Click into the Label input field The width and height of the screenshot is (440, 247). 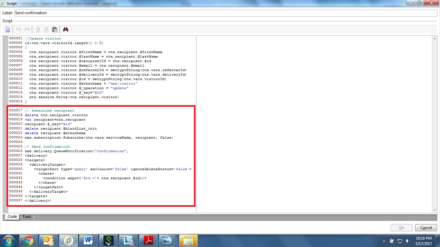pyautogui.click(x=226, y=13)
